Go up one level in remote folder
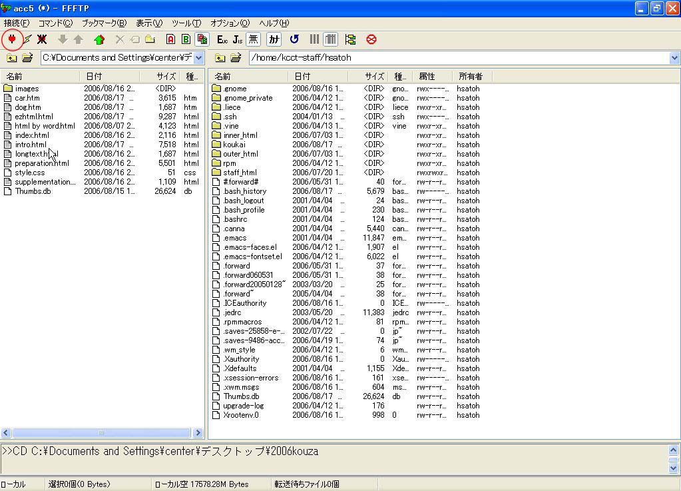 220,58
